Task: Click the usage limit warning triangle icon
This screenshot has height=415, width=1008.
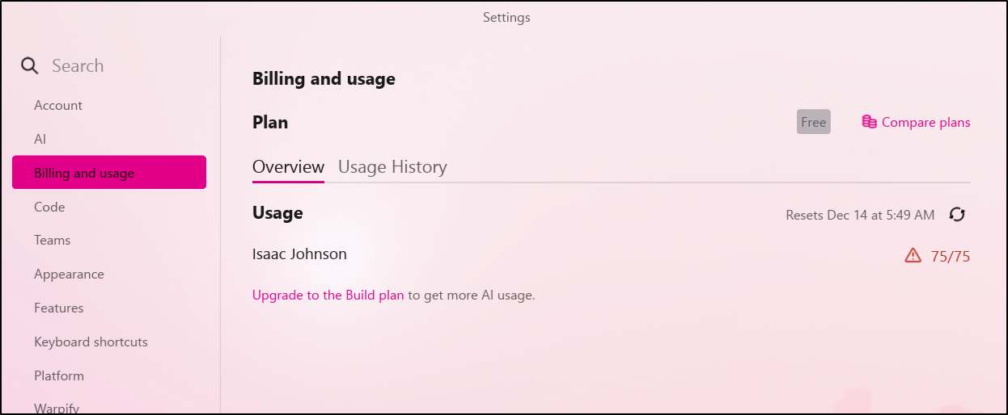Action: (x=913, y=256)
